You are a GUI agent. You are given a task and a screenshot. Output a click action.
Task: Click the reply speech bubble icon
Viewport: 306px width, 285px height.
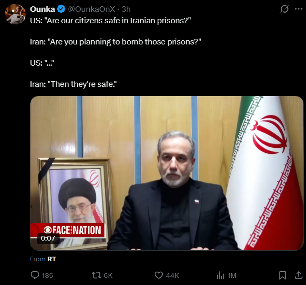pos(35,275)
